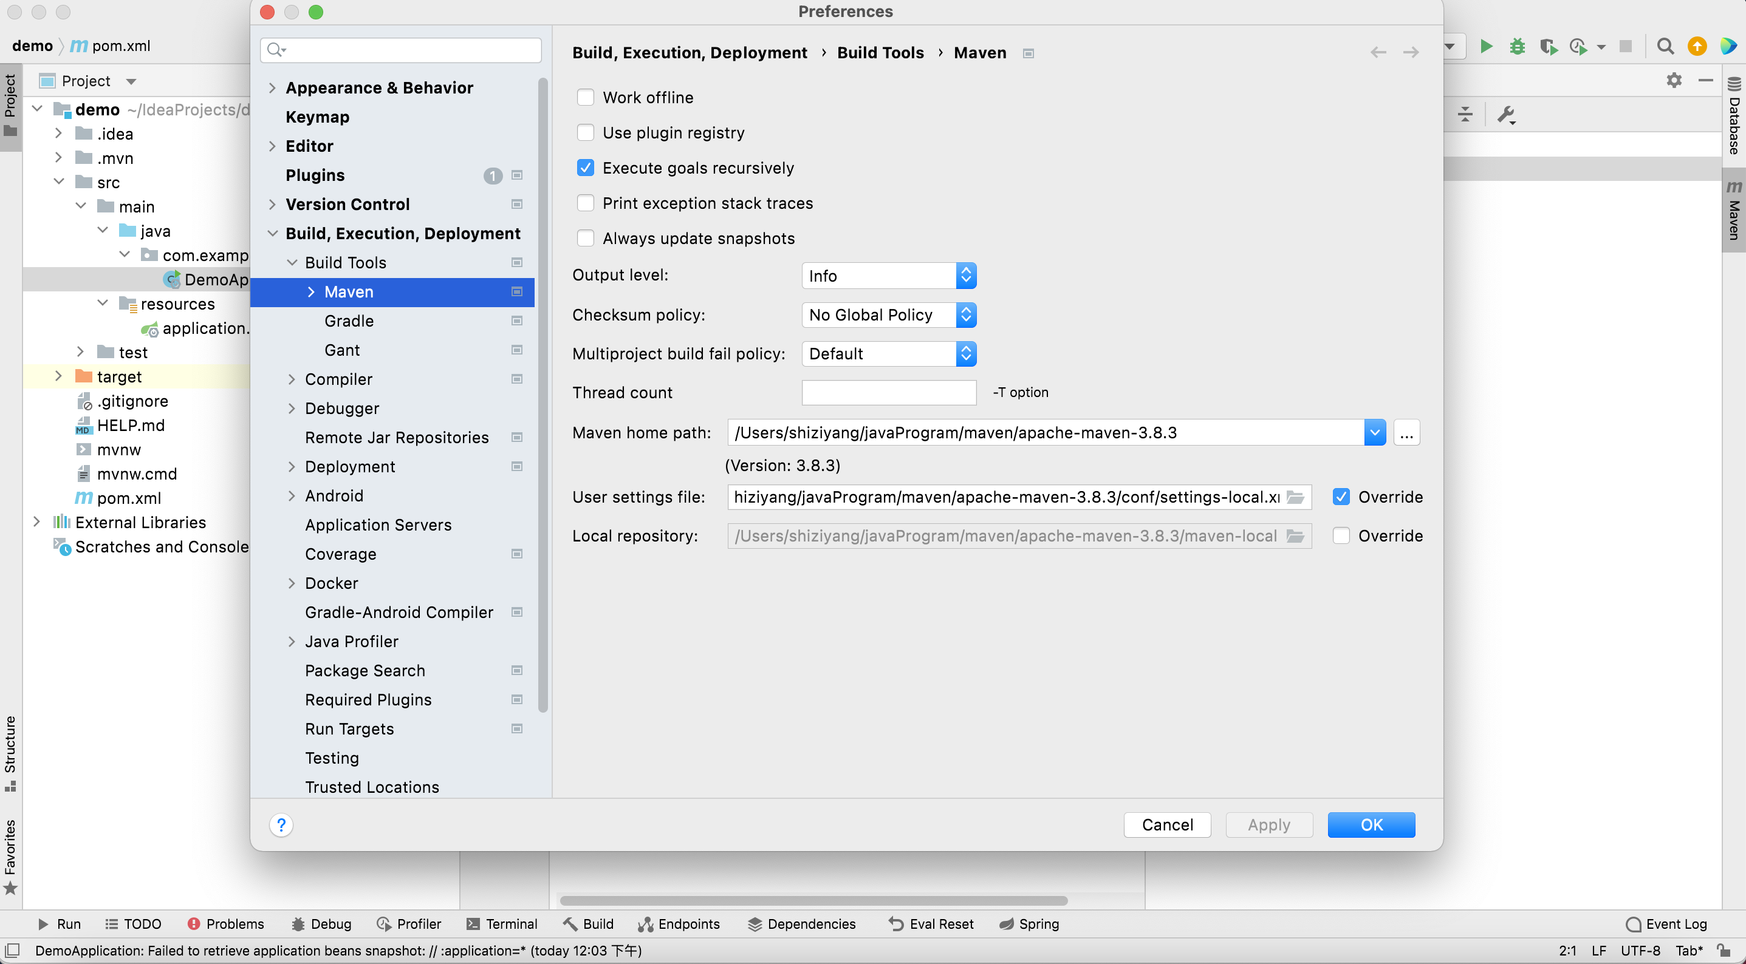
Task: Click the Cancel button
Action: (1166, 824)
